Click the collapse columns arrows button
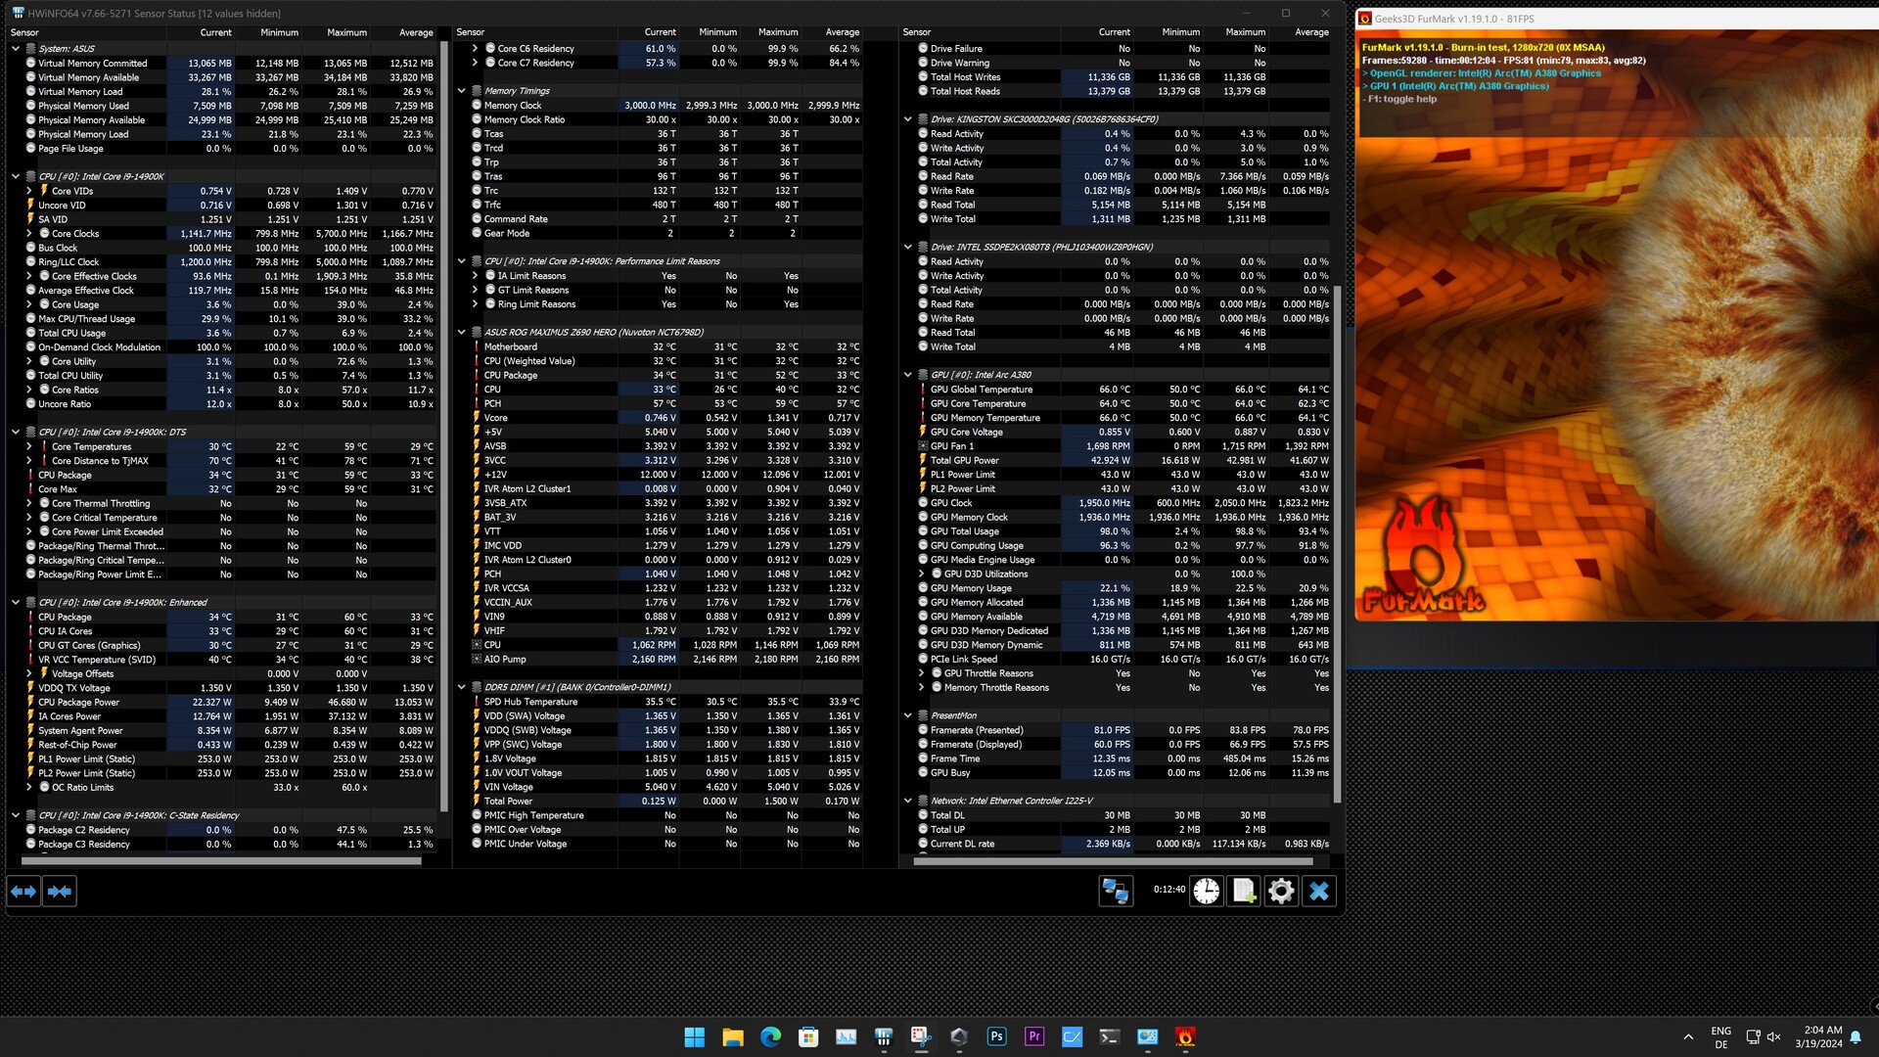The image size is (1879, 1057). coord(60,892)
